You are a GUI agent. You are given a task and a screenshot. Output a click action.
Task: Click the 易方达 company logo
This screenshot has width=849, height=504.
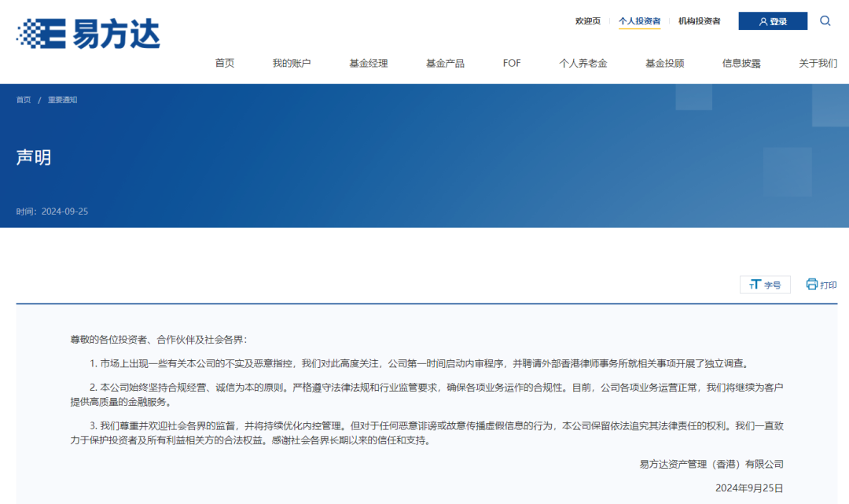point(88,34)
